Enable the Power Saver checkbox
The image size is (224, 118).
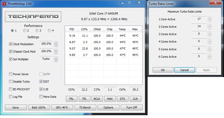11,74
